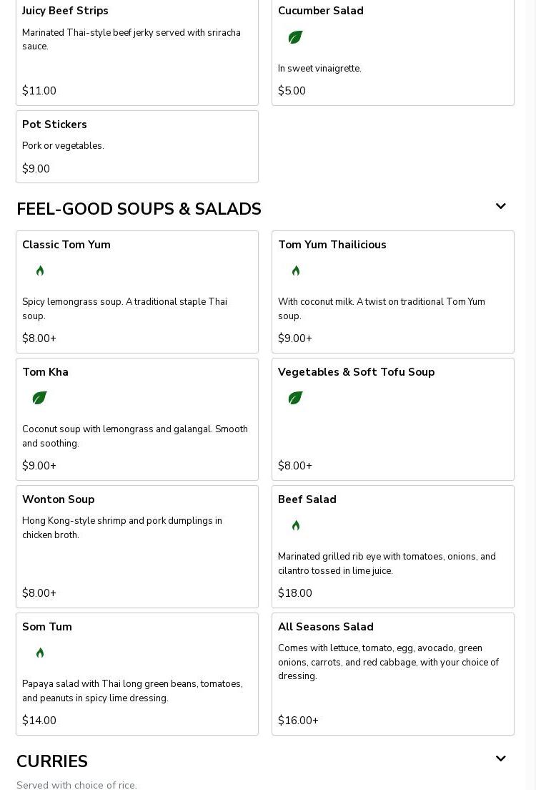Click the page's vertical scrollbar track
This screenshot has height=790, width=536.
tap(531, 395)
